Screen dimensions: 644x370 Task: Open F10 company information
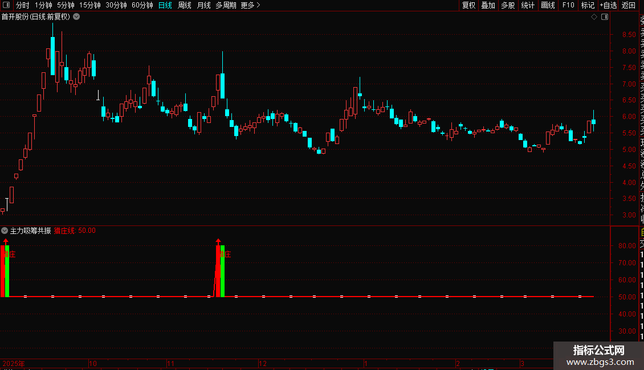(x=568, y=5)
